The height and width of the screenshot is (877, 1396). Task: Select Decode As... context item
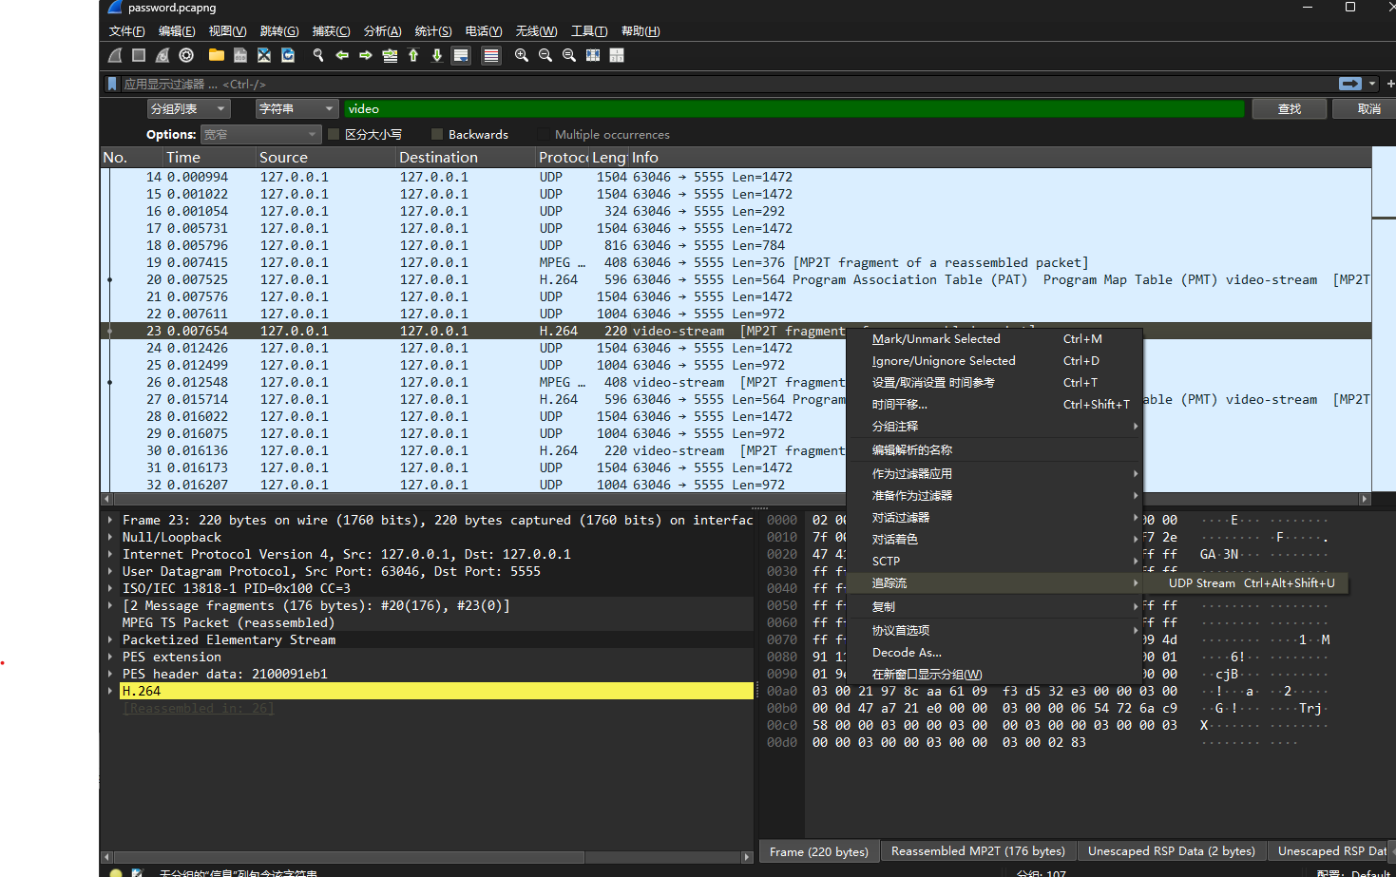click(x=994, y=653)
